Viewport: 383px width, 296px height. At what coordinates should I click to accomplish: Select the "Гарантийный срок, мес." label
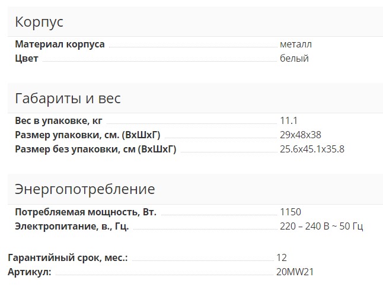(x=68, y=258)
